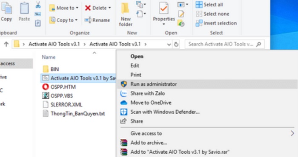298x157 pixels.
Task: Click the address bar folder icon
Action: click(17, 44)
